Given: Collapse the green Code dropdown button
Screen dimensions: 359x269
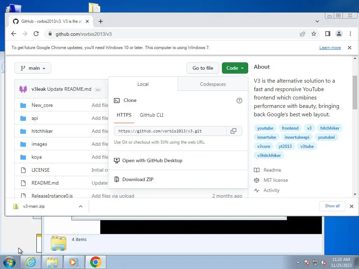Looking at the screenshot, I should click(x=235, y=68).
